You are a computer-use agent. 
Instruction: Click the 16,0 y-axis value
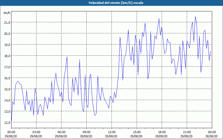click(x=7, y=78)
